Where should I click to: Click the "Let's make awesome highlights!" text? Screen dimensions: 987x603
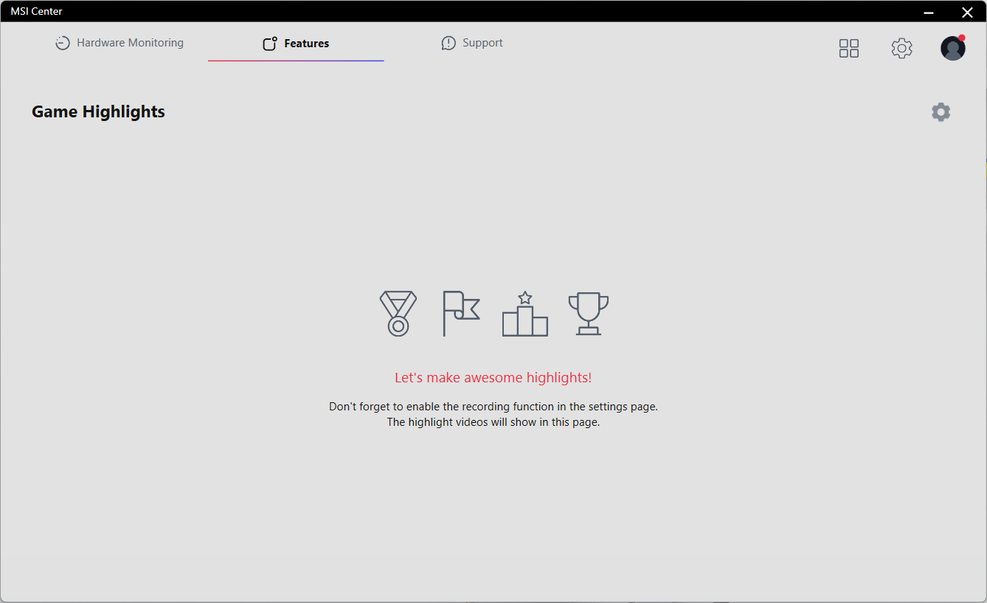[493, 378]
